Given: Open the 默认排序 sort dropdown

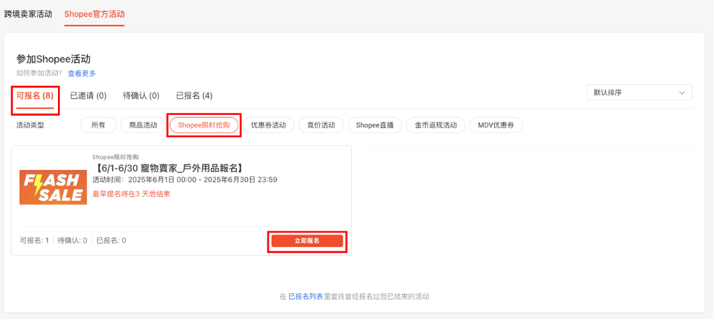Looking at the screenshot, I should point(639,92).
